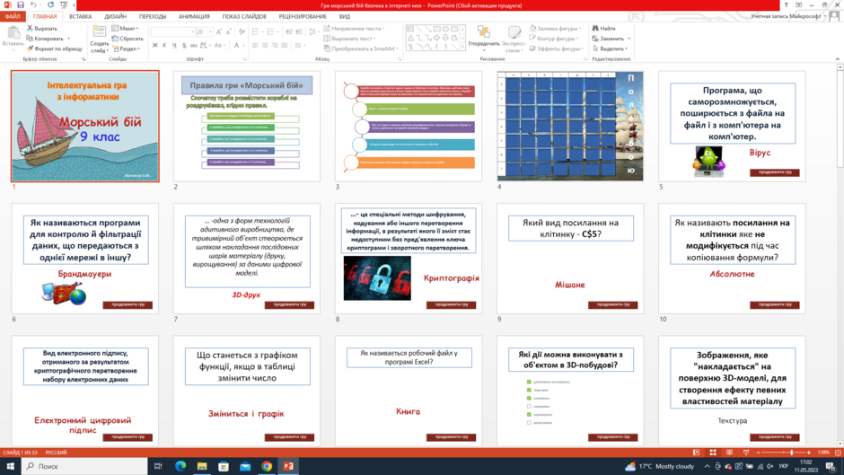This screenshot has height=475, width=844.
Task: Click the decrease font size icon
Action: tap(228, 31)
